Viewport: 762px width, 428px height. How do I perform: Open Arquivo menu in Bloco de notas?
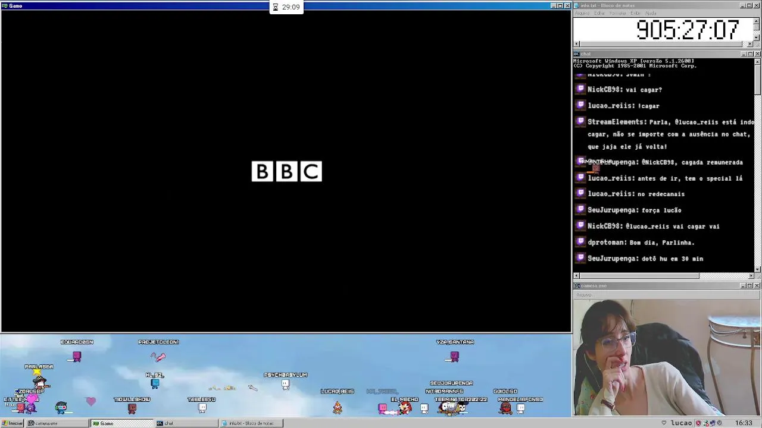(582, 13)
